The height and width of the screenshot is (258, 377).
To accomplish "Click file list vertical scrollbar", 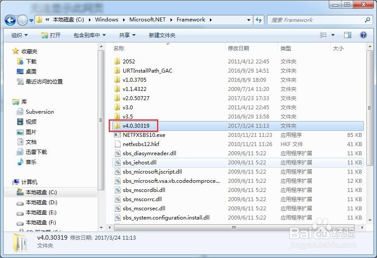I will tap(370, 108).
